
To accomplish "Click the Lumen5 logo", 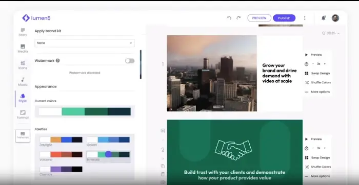I will [x=36, y=18].
